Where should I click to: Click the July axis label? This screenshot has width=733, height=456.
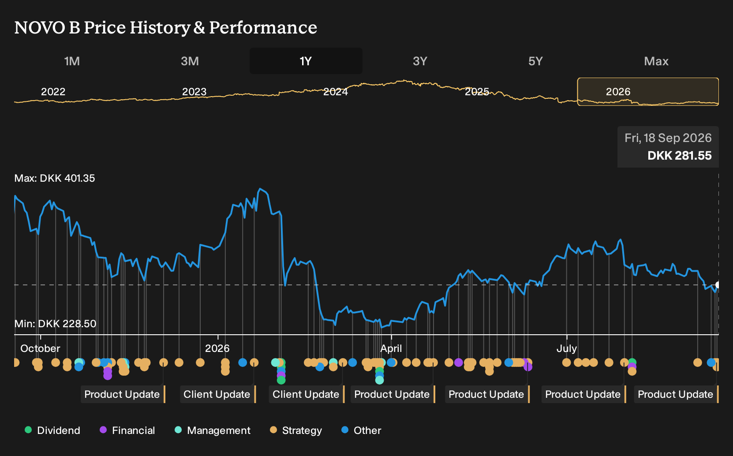coord(567,348)
